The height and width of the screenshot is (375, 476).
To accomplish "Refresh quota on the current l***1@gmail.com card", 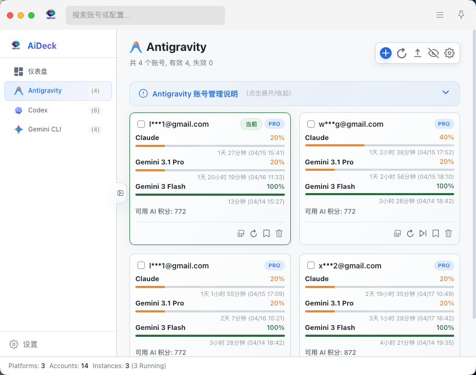I will pyautogui.click(x=254, y=233).
